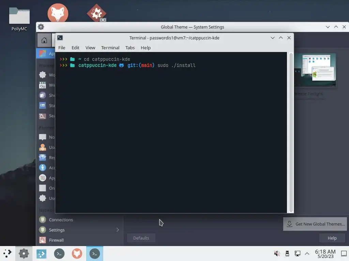Viewport: 349px width, 261px height.
Task: Select the Shortcuts sidebar icon
Action: (43, 95)
